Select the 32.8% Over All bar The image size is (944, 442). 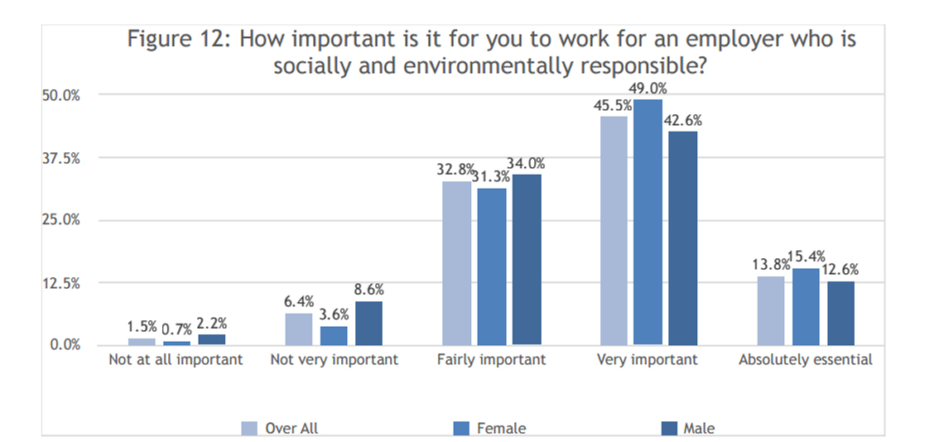(457, 263)
